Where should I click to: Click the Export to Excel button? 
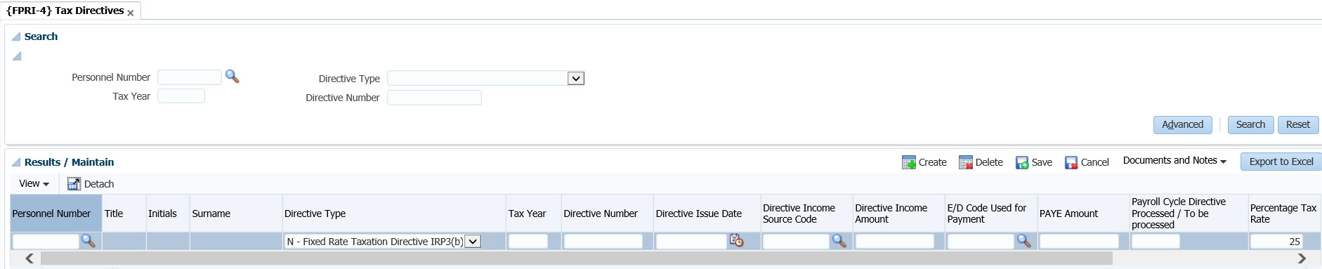[x=1281, y=162]
